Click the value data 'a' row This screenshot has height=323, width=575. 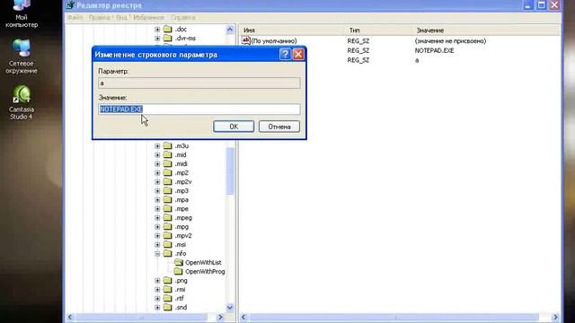click(417, 60)
